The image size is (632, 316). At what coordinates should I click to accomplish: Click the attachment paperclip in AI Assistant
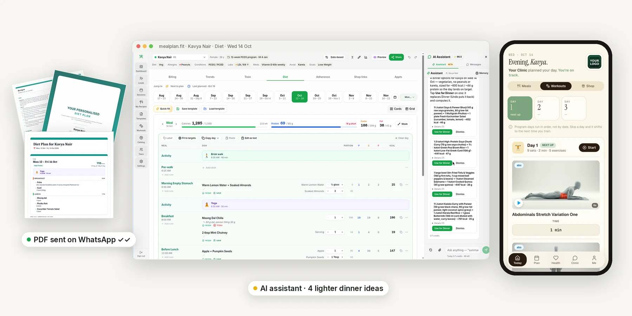440,250
